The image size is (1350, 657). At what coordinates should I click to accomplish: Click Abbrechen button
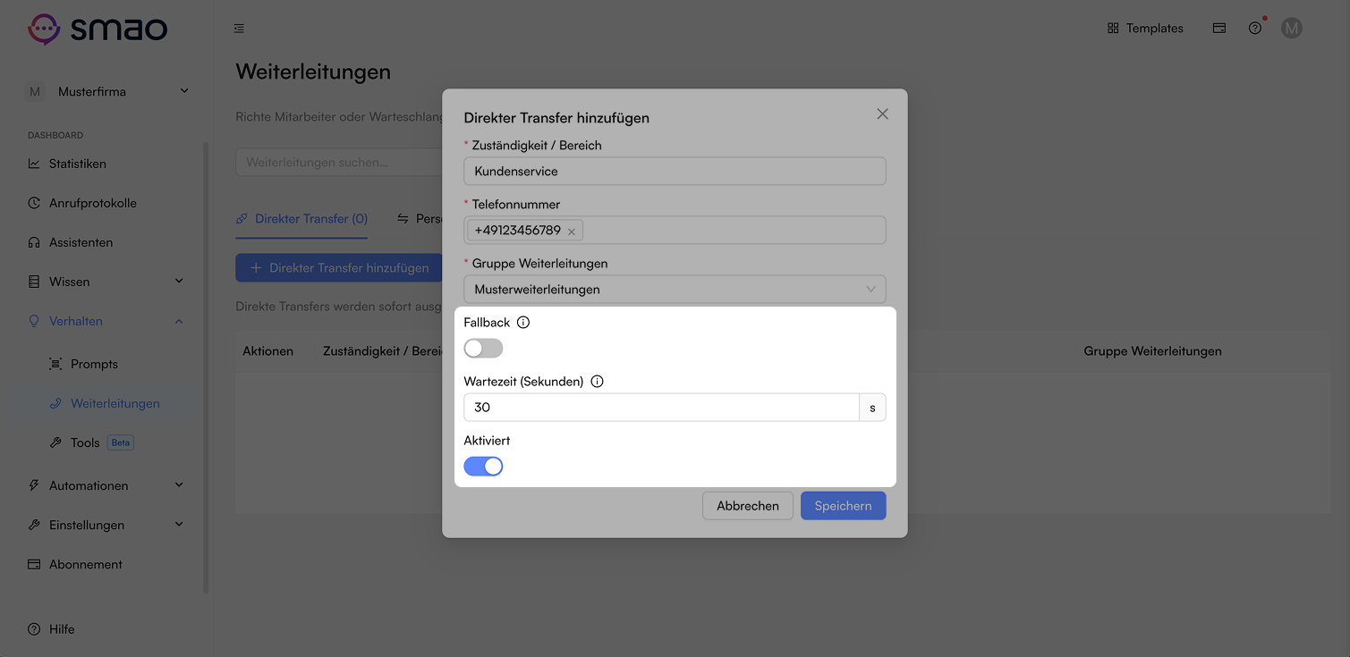click(748, 506)
